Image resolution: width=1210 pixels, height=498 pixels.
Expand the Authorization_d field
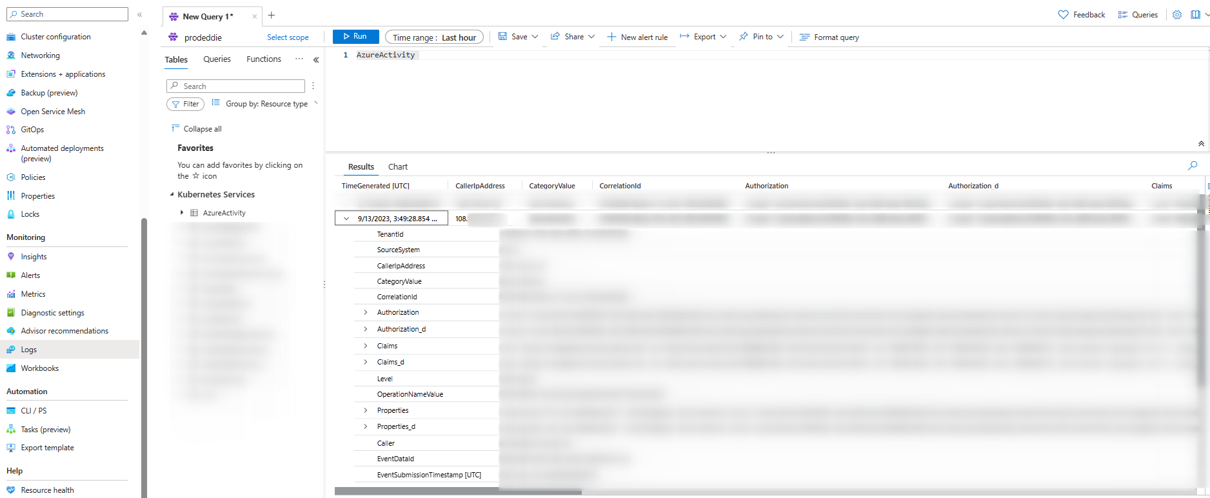[x=366, y=330]
